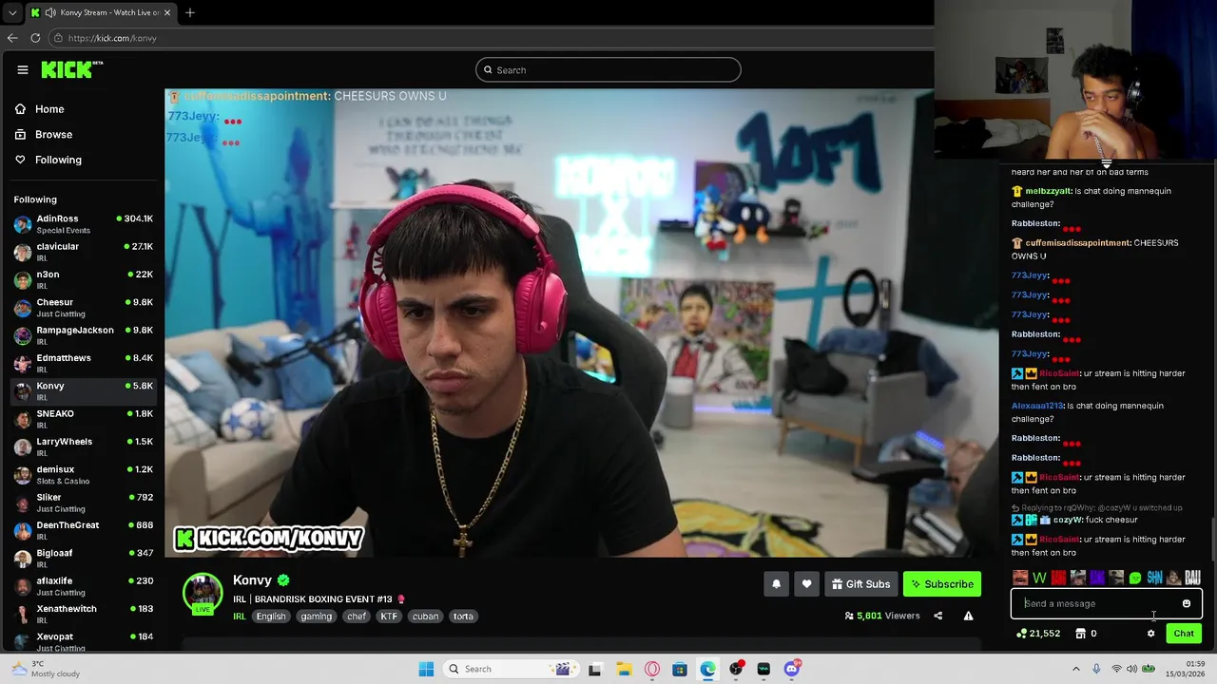Reload the page with refresh icon
Image resolution: width=1217 pixels, height=684 pixels.
click(x=35, y=38)
